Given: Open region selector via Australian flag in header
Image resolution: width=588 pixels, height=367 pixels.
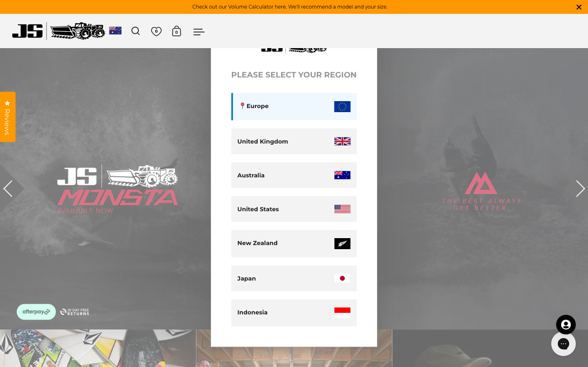Looking at the screenshot, I should (x=115, y=31).
